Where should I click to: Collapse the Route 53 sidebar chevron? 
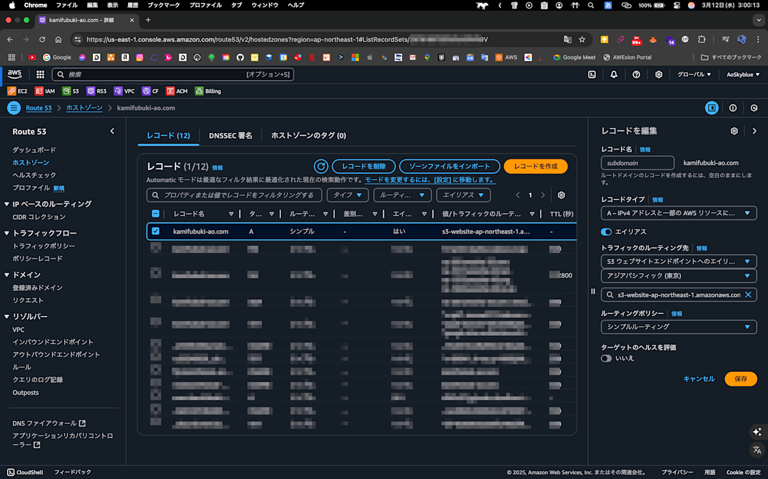tap(112, 131)
